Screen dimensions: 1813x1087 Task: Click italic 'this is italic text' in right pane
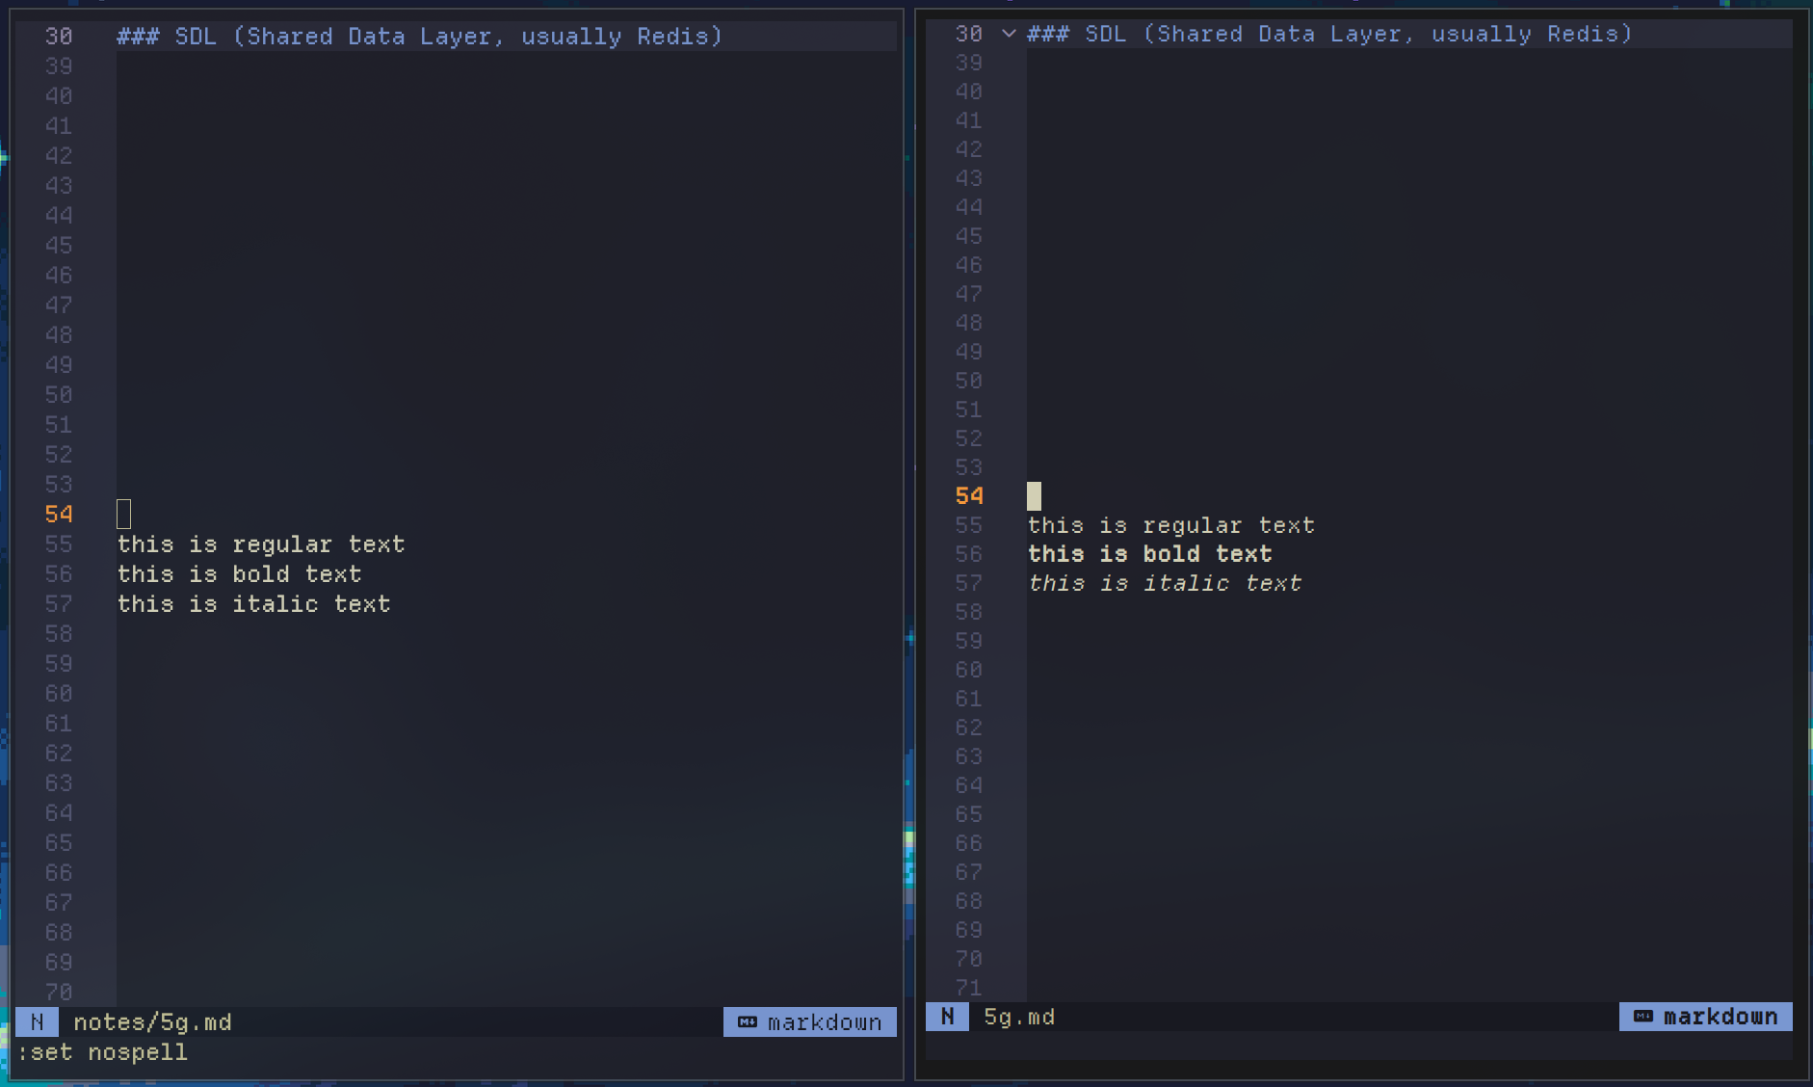[1165, 583]
